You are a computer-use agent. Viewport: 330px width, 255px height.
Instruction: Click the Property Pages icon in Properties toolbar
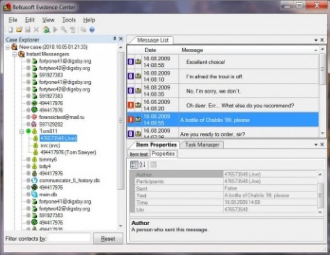153,165
